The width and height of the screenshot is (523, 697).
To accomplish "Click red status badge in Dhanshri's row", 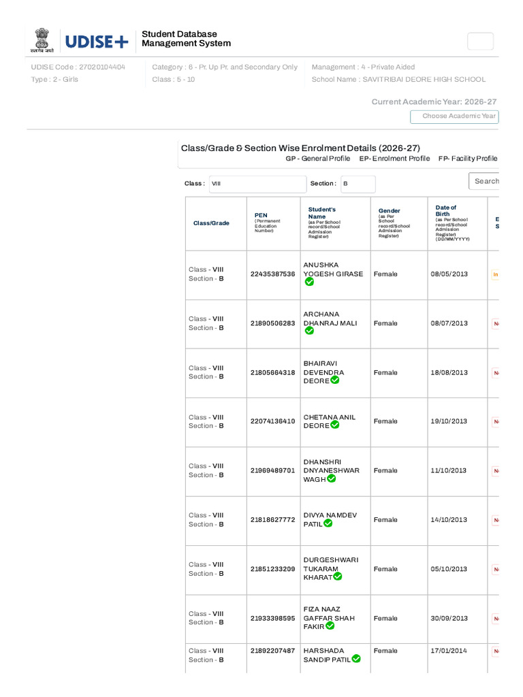I will pos(496,471).
